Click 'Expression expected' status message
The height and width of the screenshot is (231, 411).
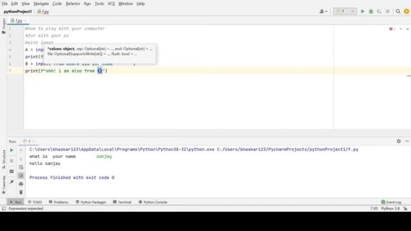(x=26, y=209)
